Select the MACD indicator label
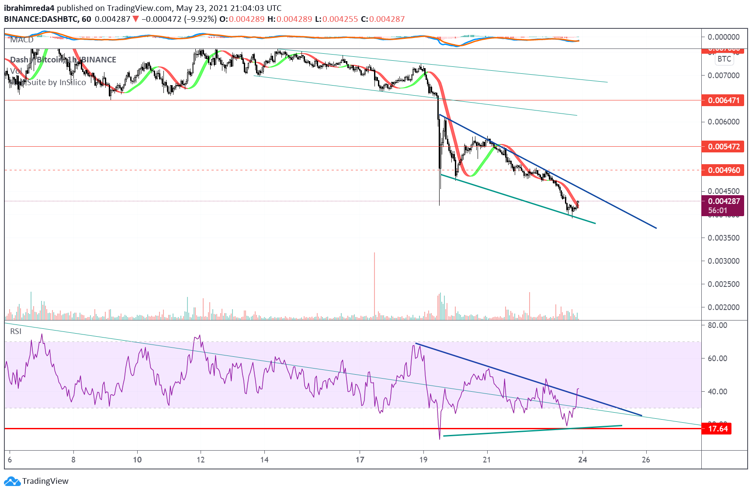 pos(22,40)
